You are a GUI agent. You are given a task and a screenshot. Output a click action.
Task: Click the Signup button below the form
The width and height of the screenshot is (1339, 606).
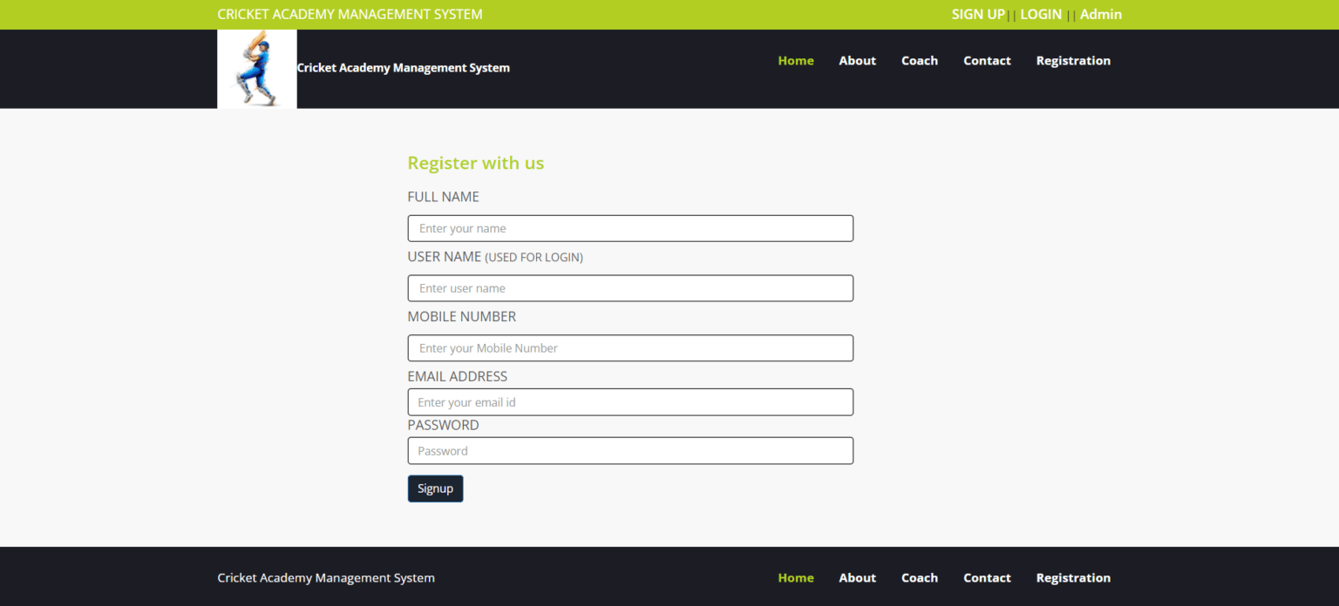pos(435,488)
